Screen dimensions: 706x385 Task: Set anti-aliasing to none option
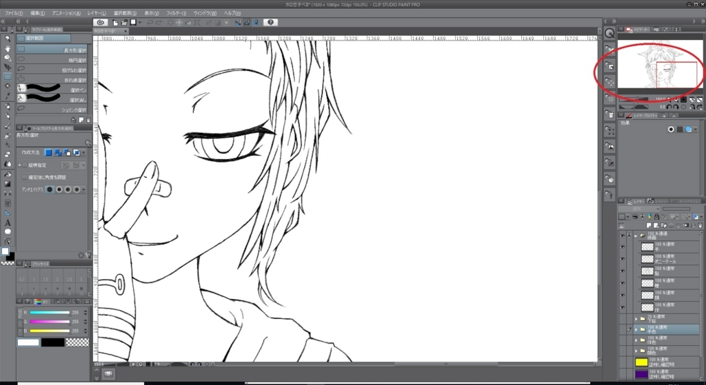pyautogui.click(x=50, y=189)
